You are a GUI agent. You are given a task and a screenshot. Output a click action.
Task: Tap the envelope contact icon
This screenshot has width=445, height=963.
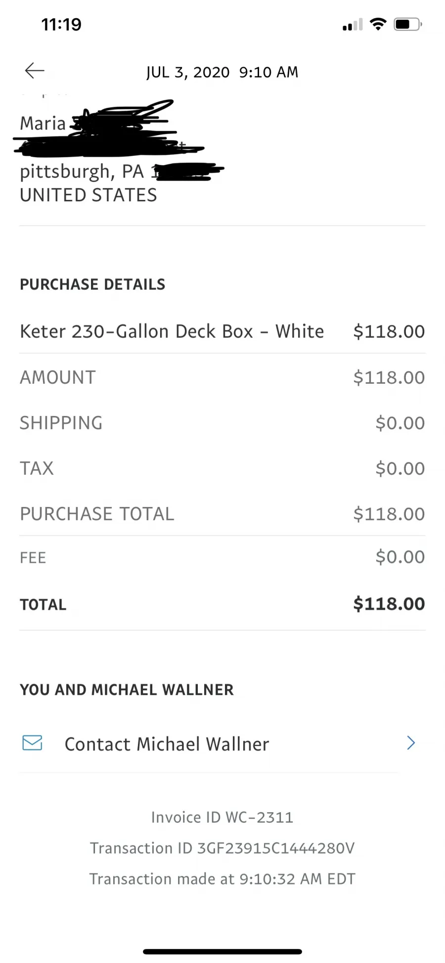(x=33, y=743)
